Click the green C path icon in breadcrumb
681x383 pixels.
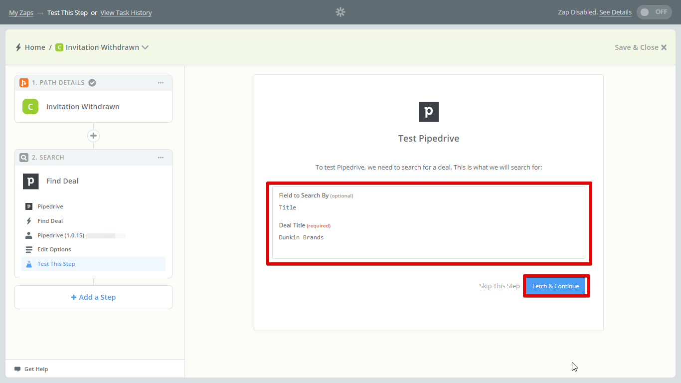tap(59, 47)
